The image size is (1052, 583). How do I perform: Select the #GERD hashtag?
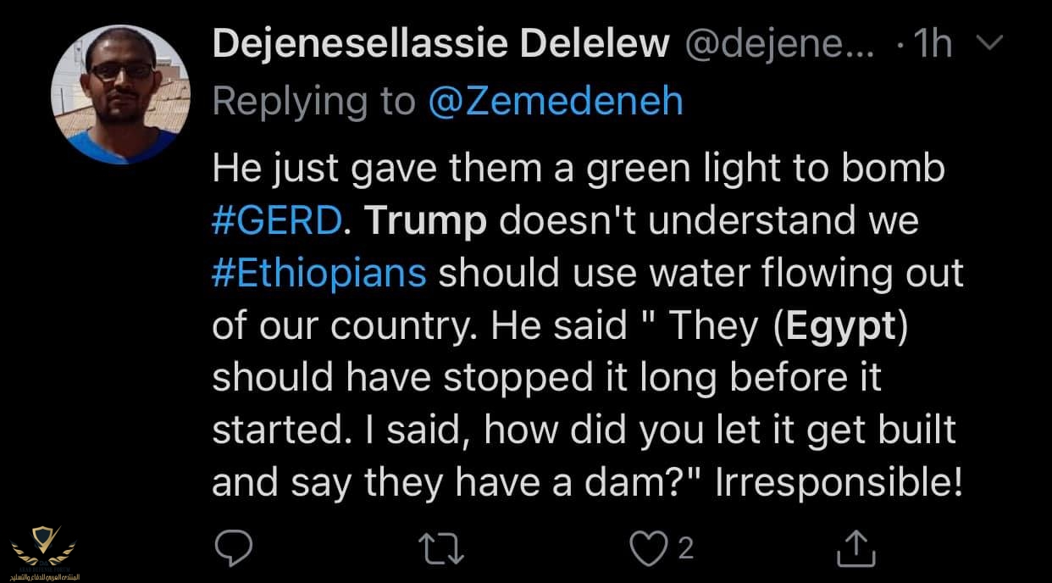coord(277,221)
